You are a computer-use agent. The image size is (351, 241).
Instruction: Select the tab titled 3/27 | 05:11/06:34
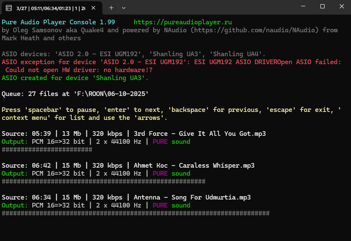click(50, 8)
